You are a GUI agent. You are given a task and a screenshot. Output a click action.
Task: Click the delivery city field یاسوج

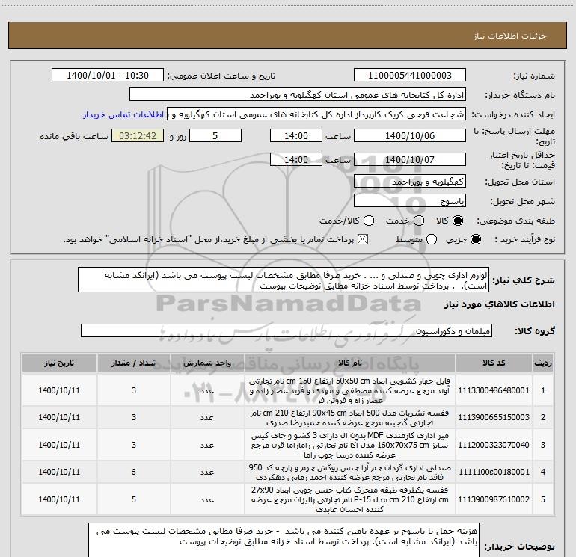pos(410,201)
